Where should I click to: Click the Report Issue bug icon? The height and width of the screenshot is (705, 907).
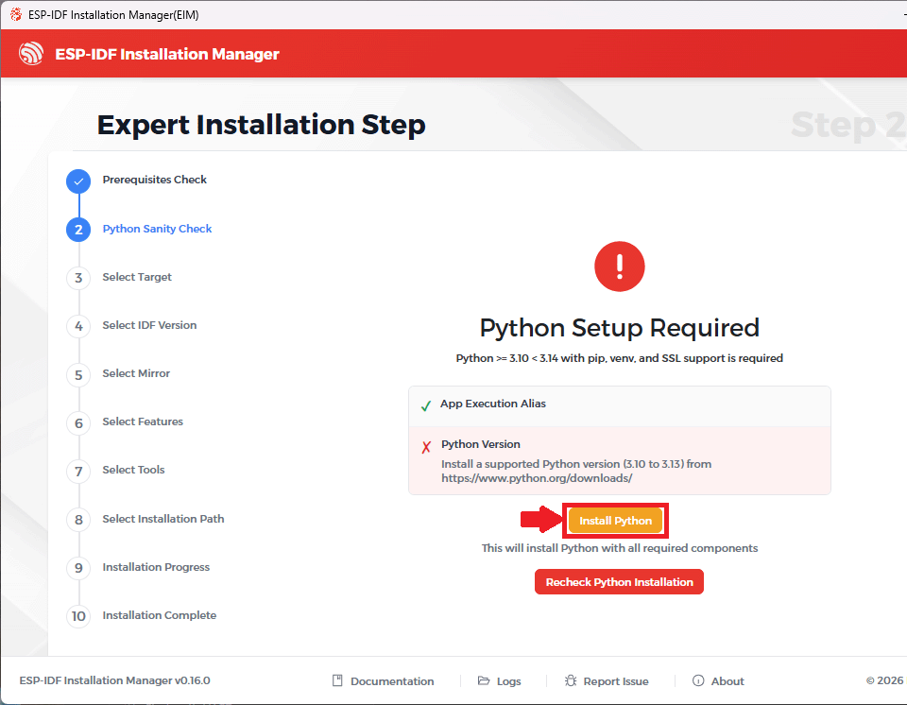coord(571,680)
